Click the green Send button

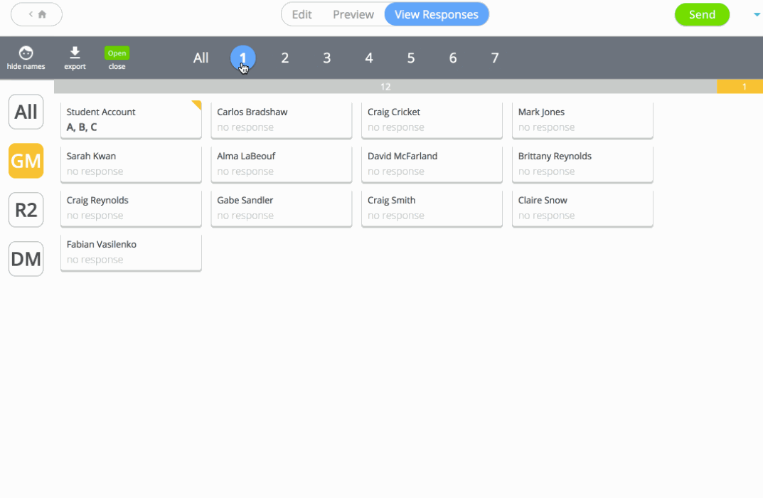tap(702, 15)
